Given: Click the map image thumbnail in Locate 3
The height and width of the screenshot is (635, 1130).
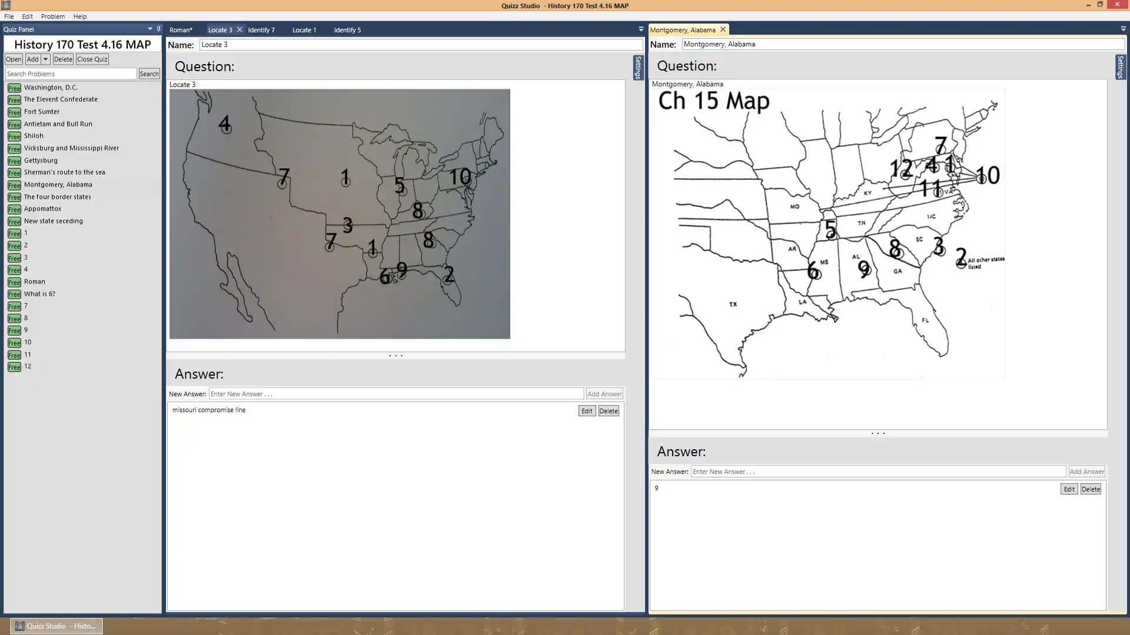Looking at the screenshot, I should point(339,213).
